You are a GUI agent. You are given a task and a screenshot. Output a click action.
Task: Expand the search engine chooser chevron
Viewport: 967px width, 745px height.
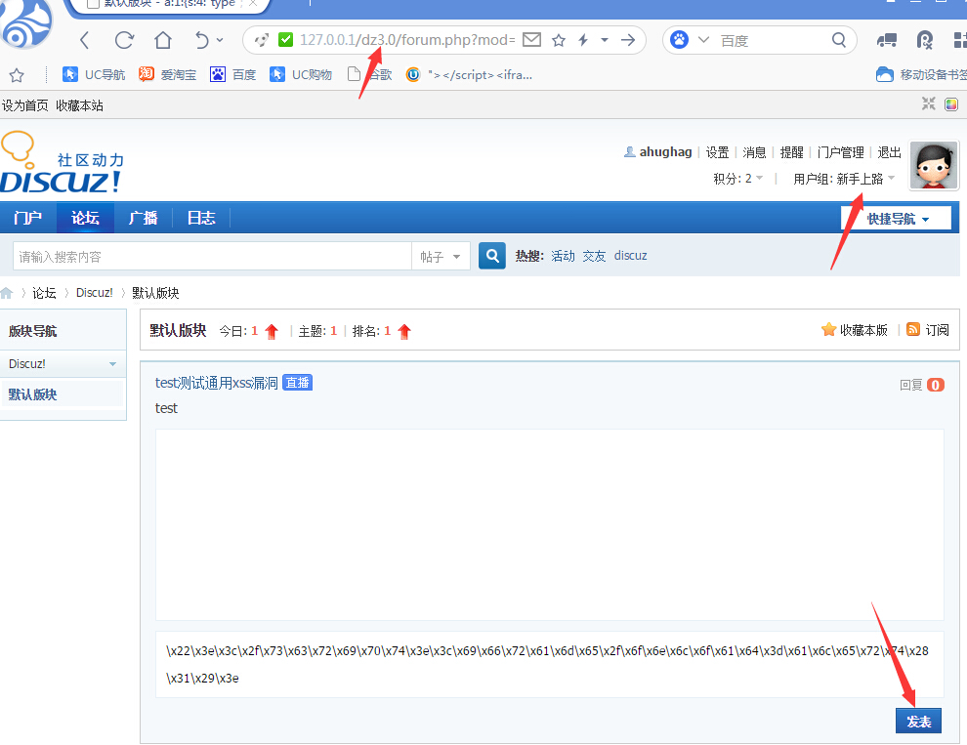703,40
